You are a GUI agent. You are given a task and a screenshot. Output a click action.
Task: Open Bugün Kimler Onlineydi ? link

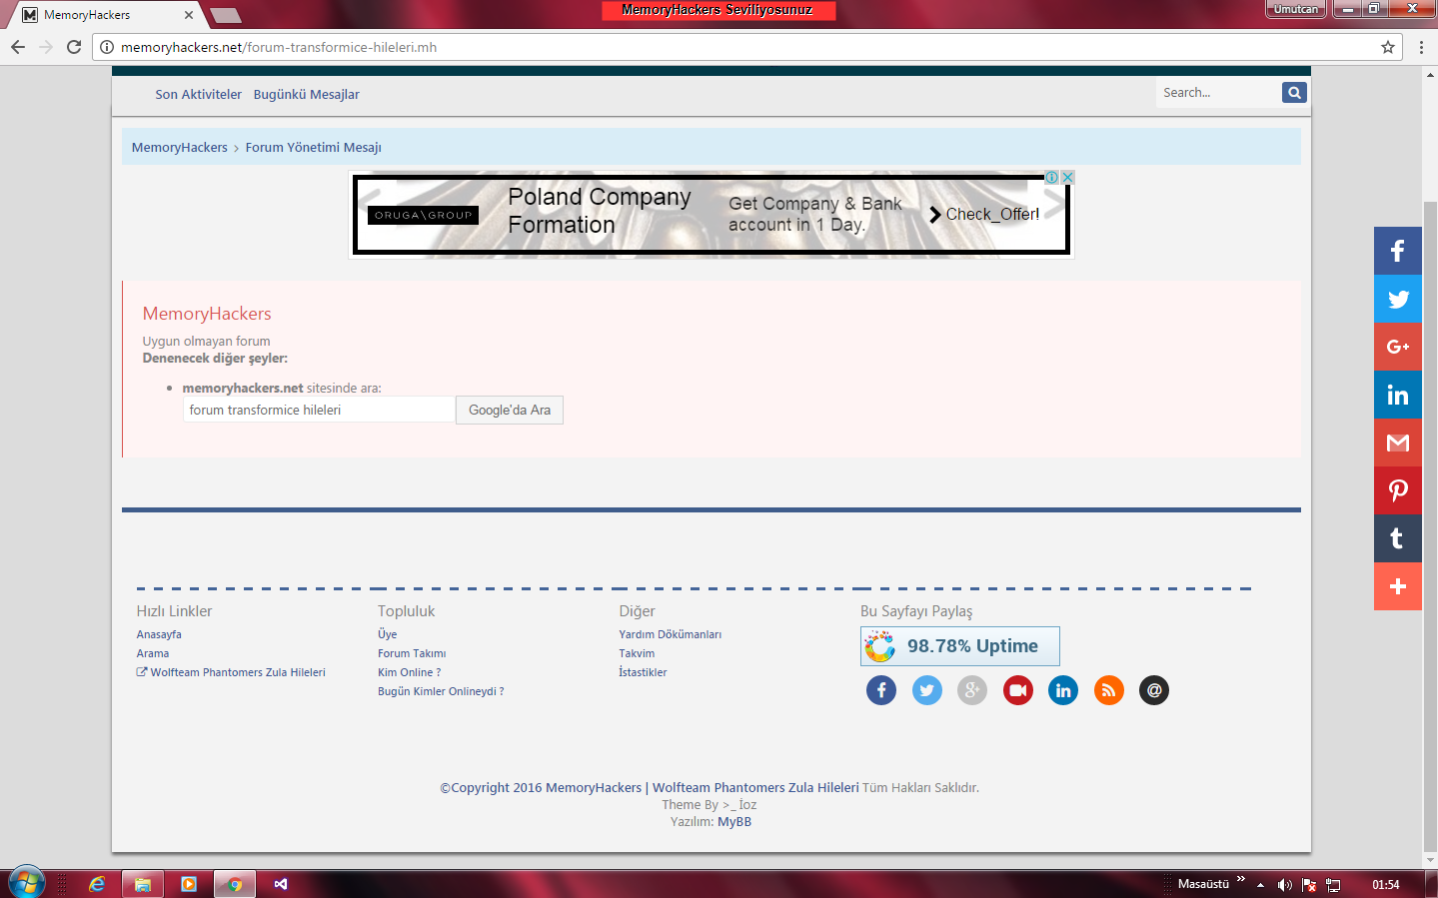(441, 691)
